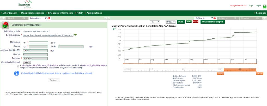The height and width of the screenshot is (106, 267).
Task: Click the Súgó link
Action: [251, 6]
